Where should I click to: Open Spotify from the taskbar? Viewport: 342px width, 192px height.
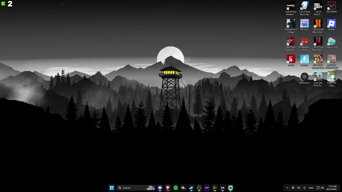tap(176, 188)
